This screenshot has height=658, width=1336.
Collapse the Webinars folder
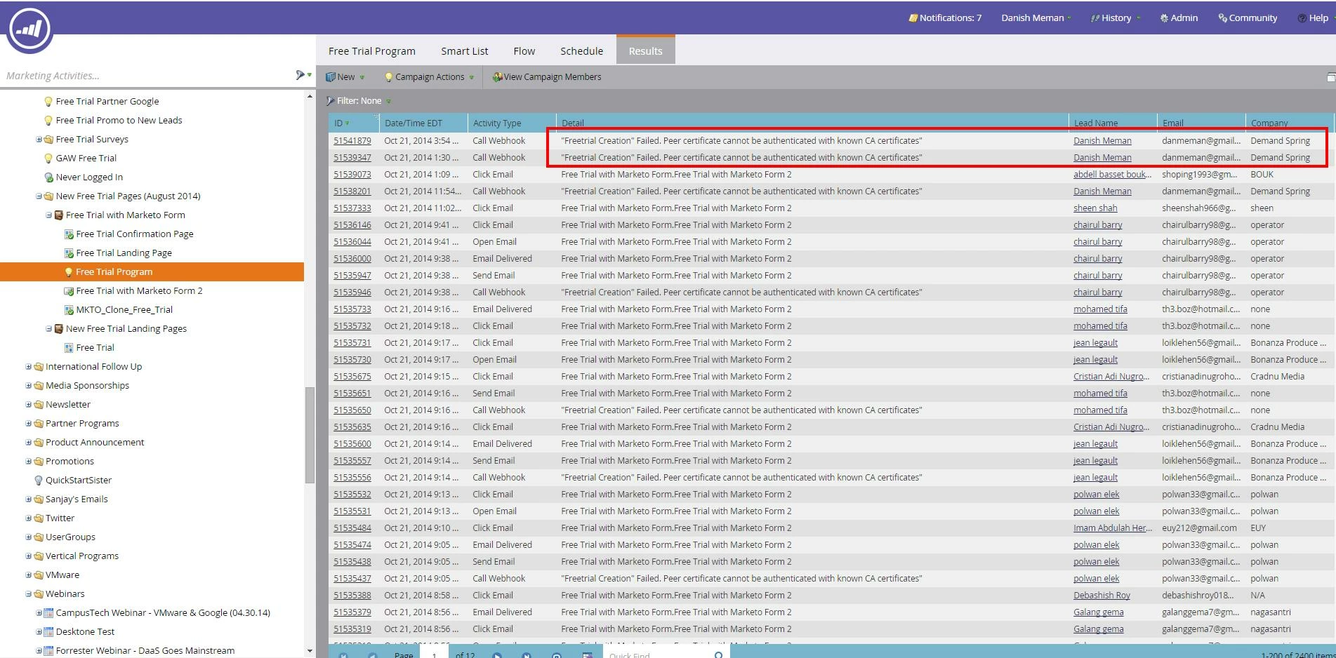(x=29, y=594)
